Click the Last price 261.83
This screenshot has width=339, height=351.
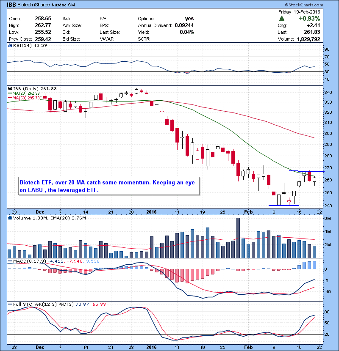[x=312, y=32]
